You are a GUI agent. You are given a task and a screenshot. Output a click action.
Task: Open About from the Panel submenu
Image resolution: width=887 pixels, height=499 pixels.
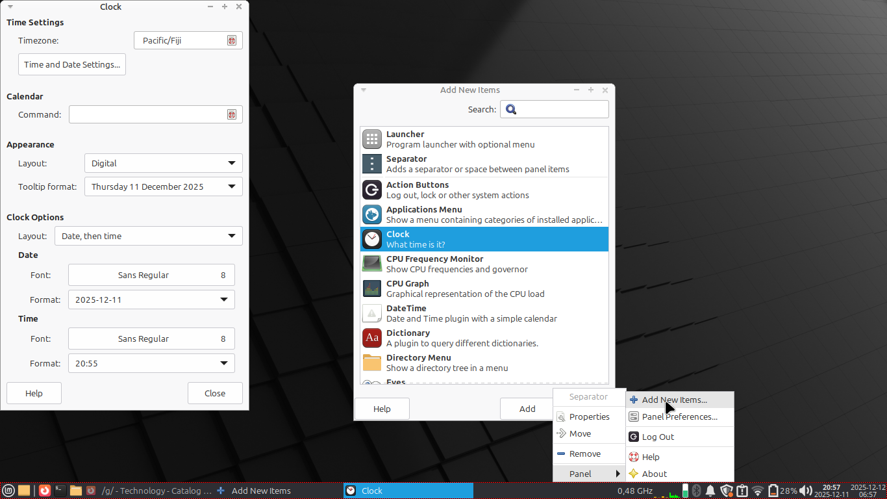coord(680,474)
